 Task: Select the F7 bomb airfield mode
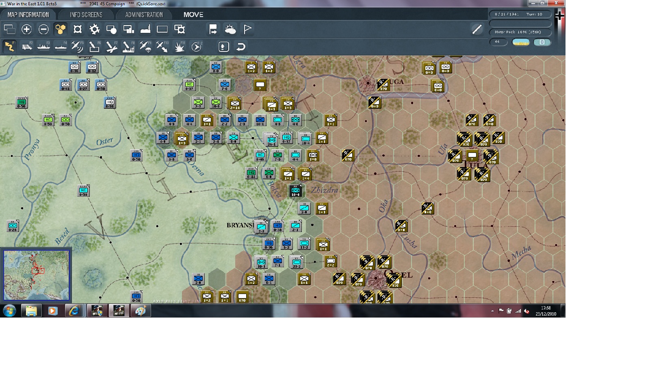point(111,47)
